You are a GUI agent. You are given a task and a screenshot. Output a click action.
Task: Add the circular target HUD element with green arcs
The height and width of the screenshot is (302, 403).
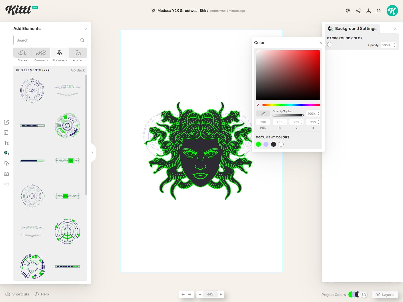(x=68, y=231)
